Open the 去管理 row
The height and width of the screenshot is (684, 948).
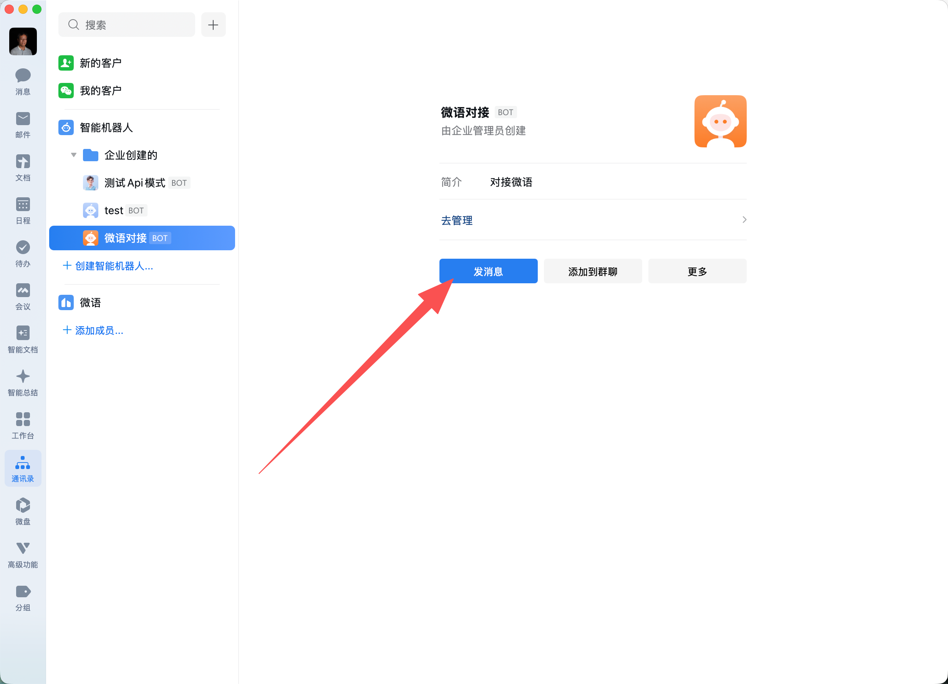pos(593,220)
